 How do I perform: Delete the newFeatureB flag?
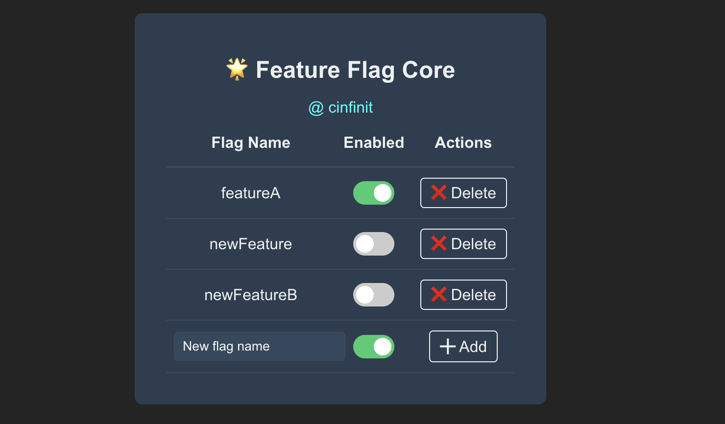tap(463, 295)
